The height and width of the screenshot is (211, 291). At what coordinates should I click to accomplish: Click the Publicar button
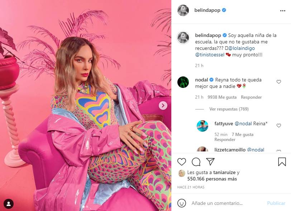(x=276, y=203)
